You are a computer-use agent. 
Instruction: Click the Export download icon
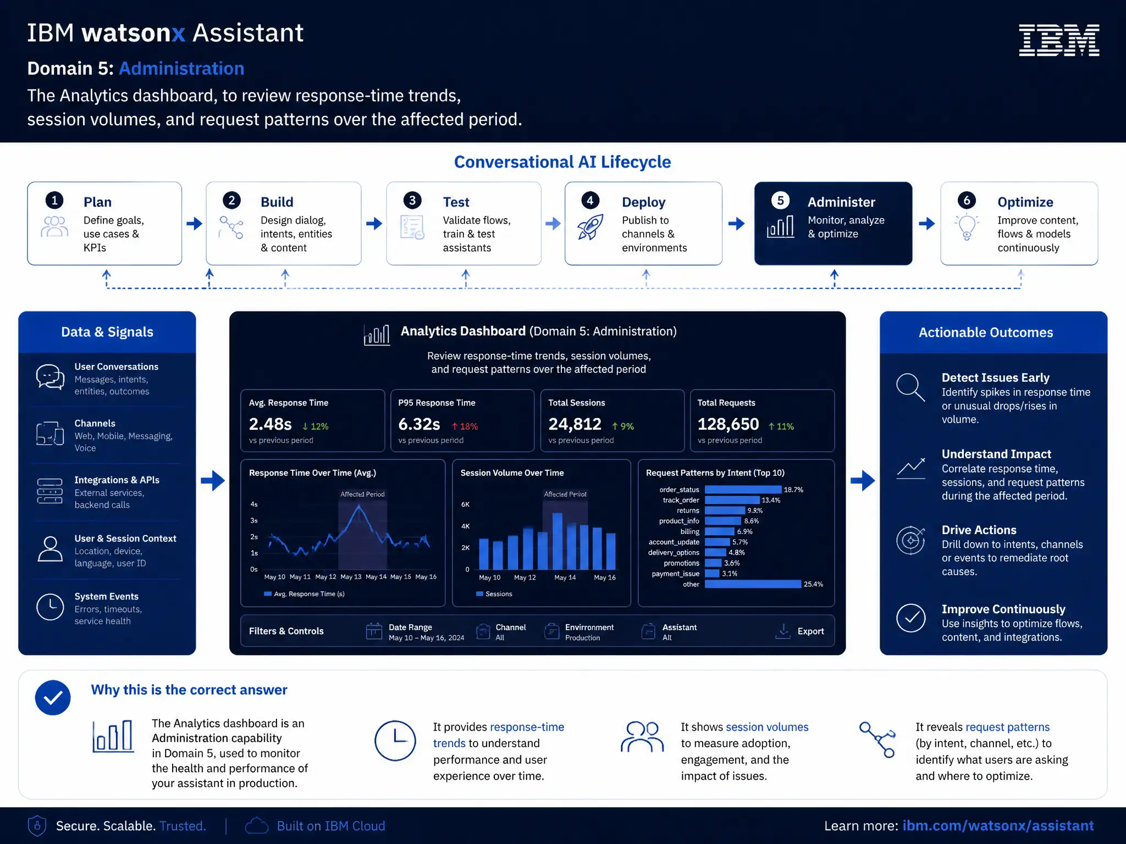[782, 631]
